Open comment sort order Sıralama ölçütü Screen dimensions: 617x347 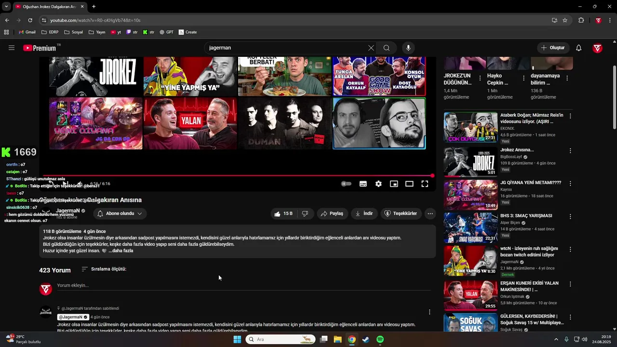(x=104, y=269)
